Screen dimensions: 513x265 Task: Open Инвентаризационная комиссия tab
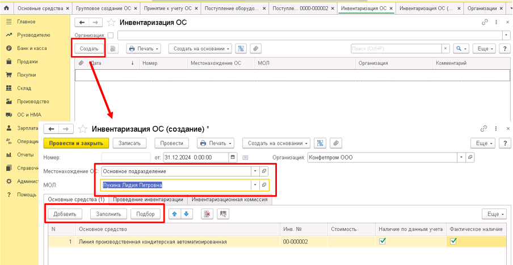pos(230,199)
